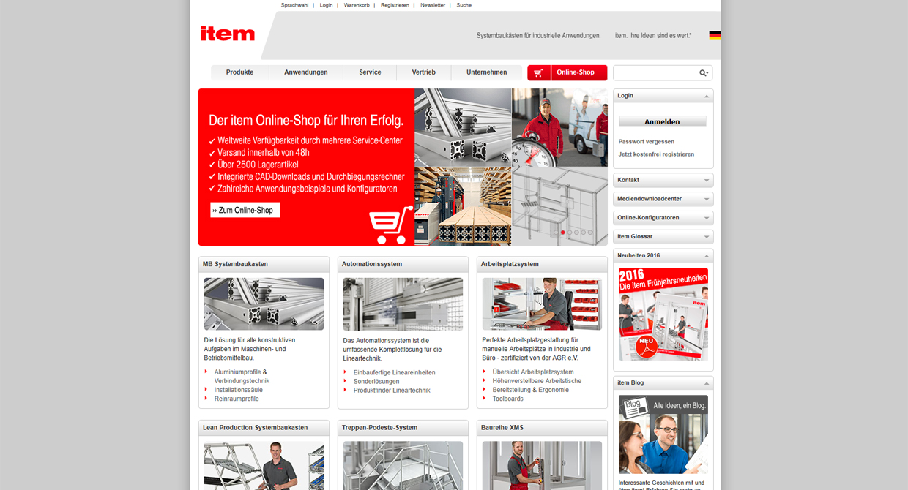Collapse the item Blog panel
The width and height of the screenshot is (908, 490).
pyautogui.click(x=707, y=383)
